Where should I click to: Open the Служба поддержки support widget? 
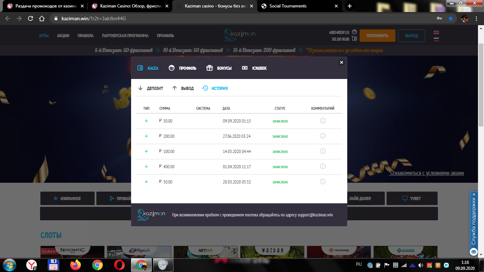pos(474,224)
